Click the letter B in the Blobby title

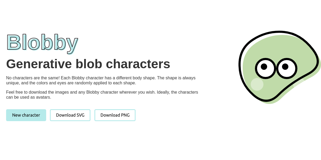coord(14,42)
